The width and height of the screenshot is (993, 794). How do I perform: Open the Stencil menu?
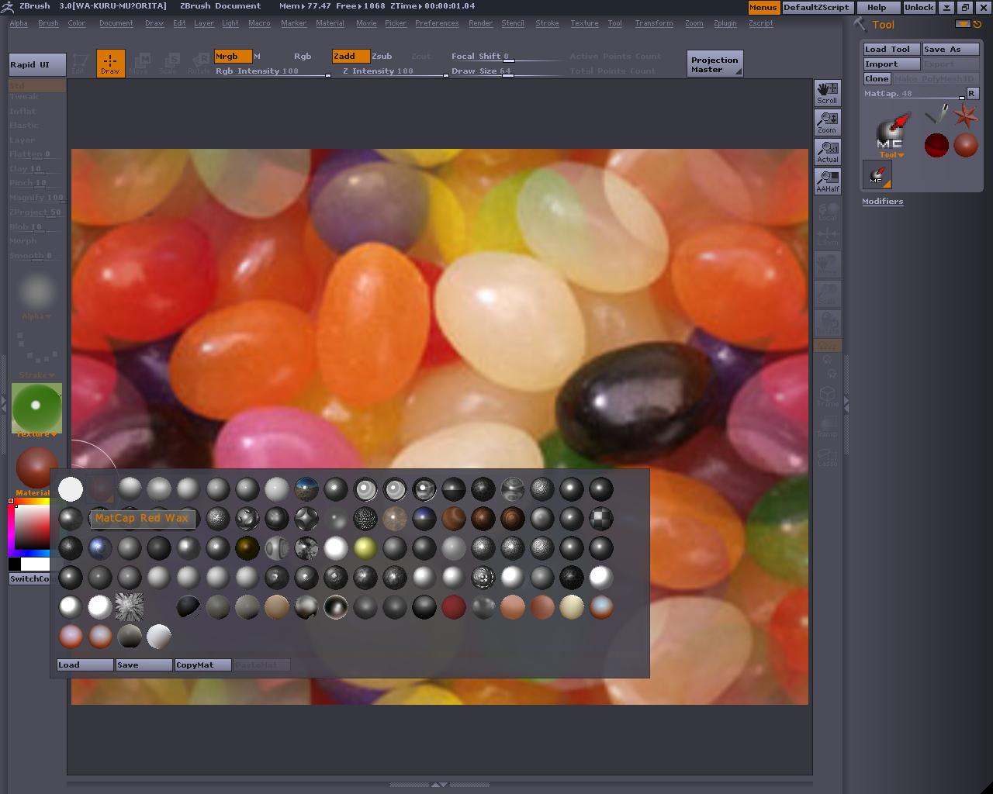click(513, 23)
